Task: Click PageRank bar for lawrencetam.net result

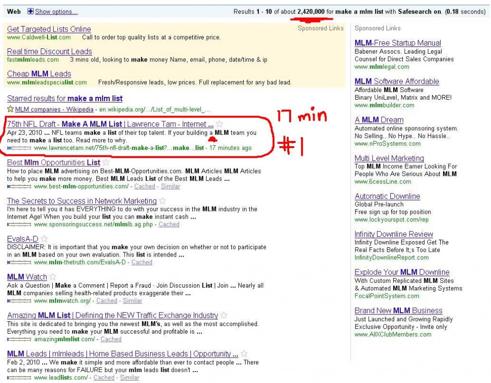Action: click(x=19, y=148)
